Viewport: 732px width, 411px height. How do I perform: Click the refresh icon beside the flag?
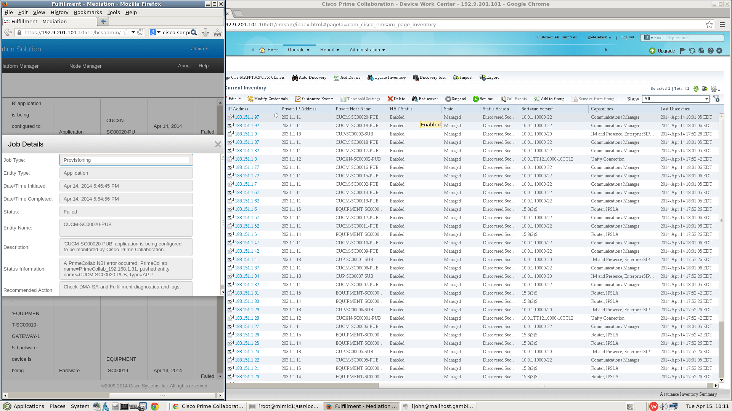692,51
